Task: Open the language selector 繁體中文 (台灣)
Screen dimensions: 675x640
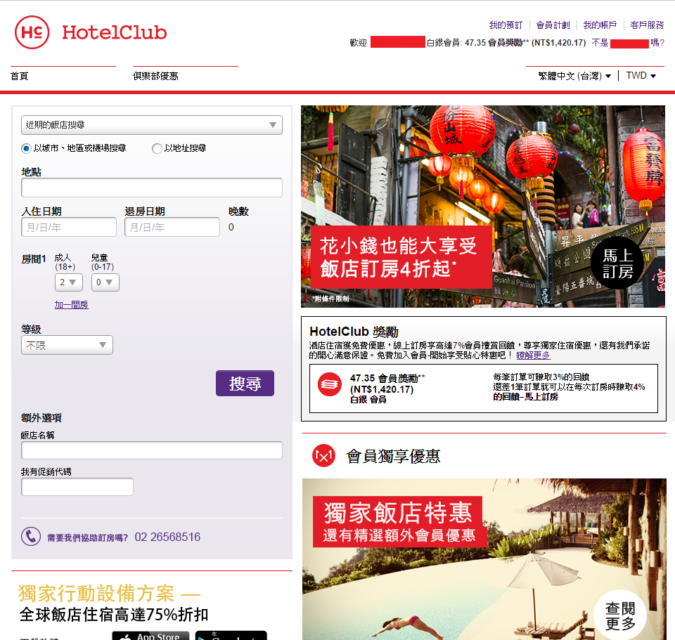Action: [x=574, y=76]
